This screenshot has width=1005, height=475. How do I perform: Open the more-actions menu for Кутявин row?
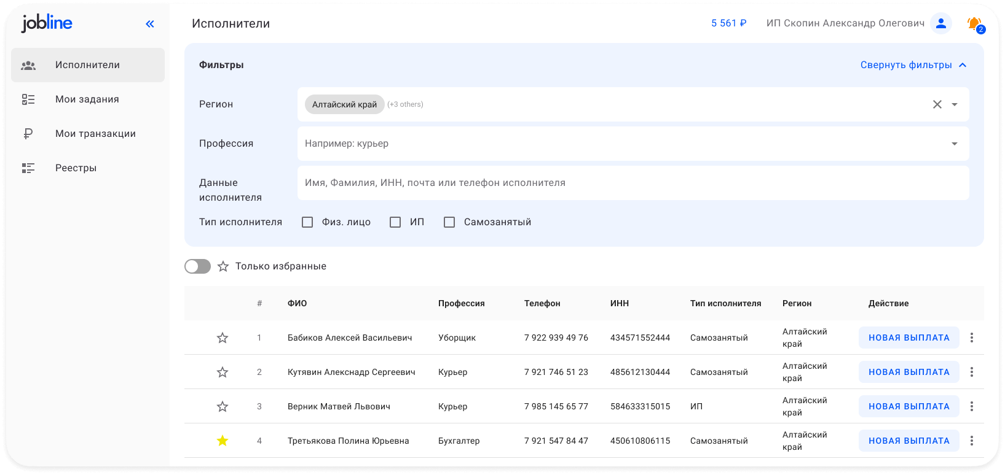pyautogui.click(x=972, y=372)
